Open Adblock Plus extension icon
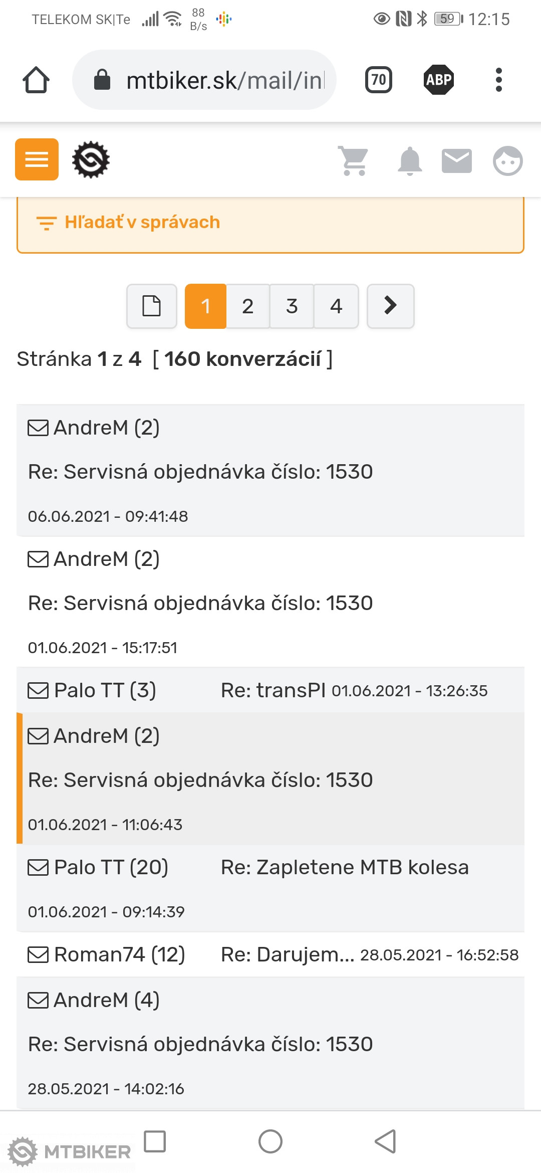The height and width of the screenshot is (1173, 541). pos(439,80)
